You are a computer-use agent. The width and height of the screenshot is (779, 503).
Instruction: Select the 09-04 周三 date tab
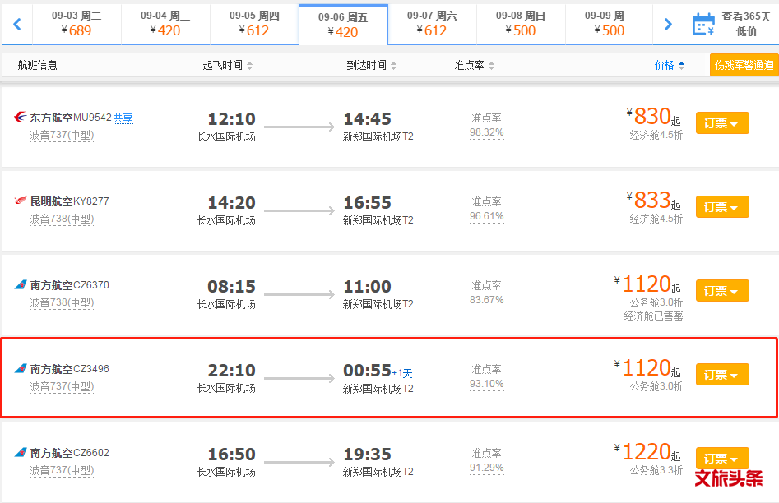(165, 24)
